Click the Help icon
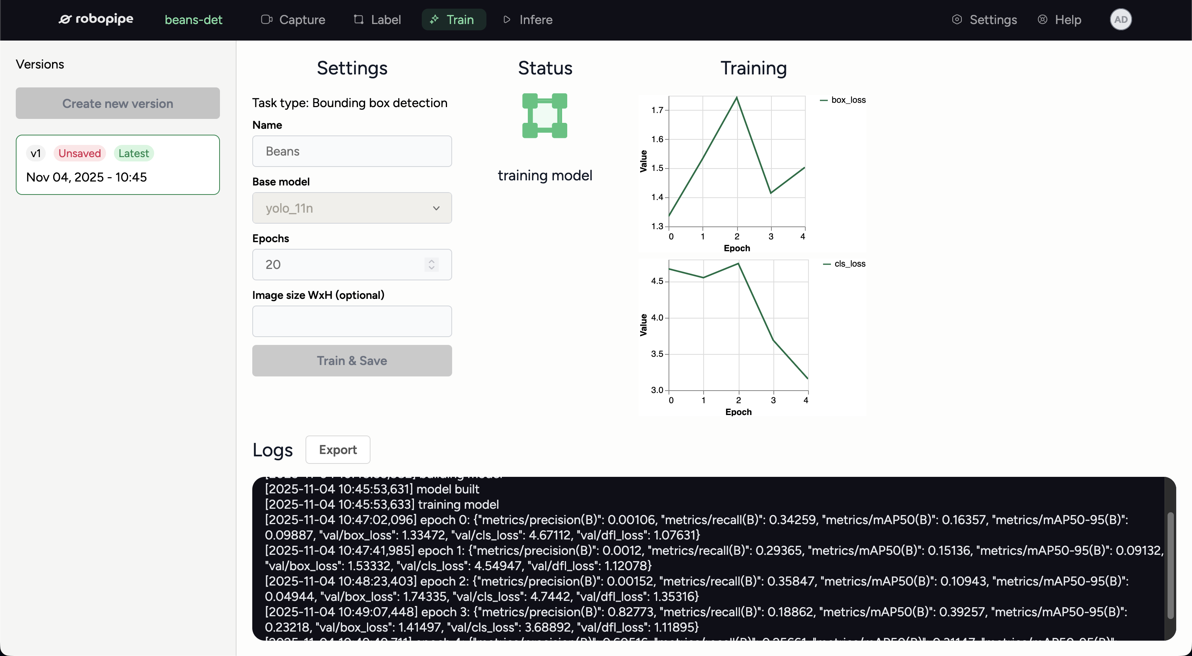Screen dimensions: 1192x656 click(x=1043, y=19)
